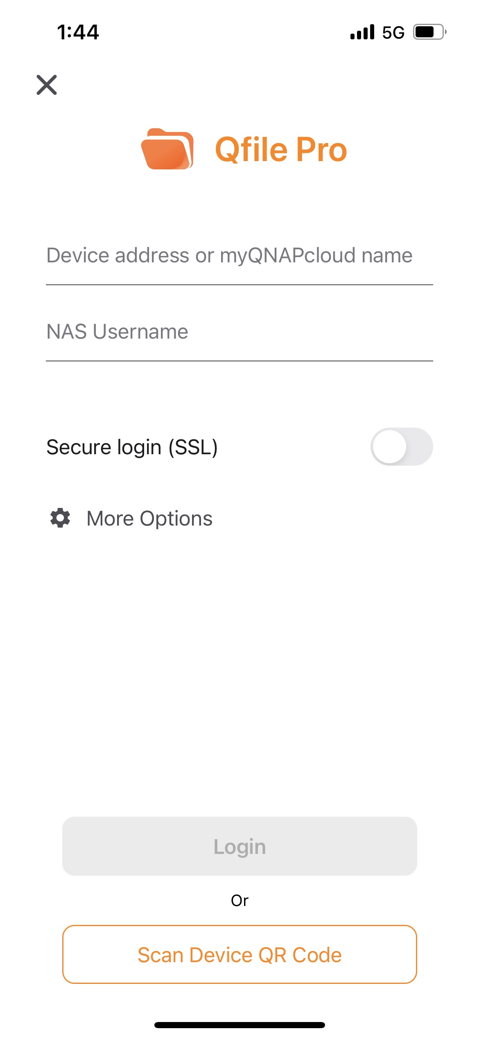
Task: Tap the gear icon beside More Options
Action: [x=60, y=518]
